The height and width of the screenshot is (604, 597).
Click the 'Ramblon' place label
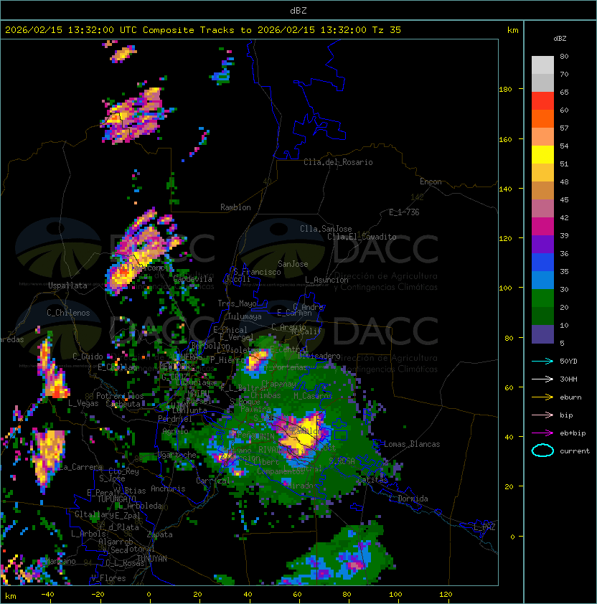[235, 207]
